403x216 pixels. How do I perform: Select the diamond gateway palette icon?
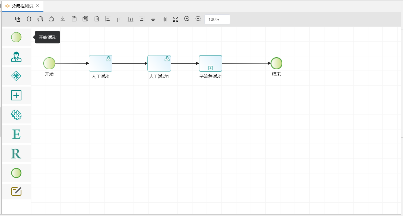click(x=16, y=76)
